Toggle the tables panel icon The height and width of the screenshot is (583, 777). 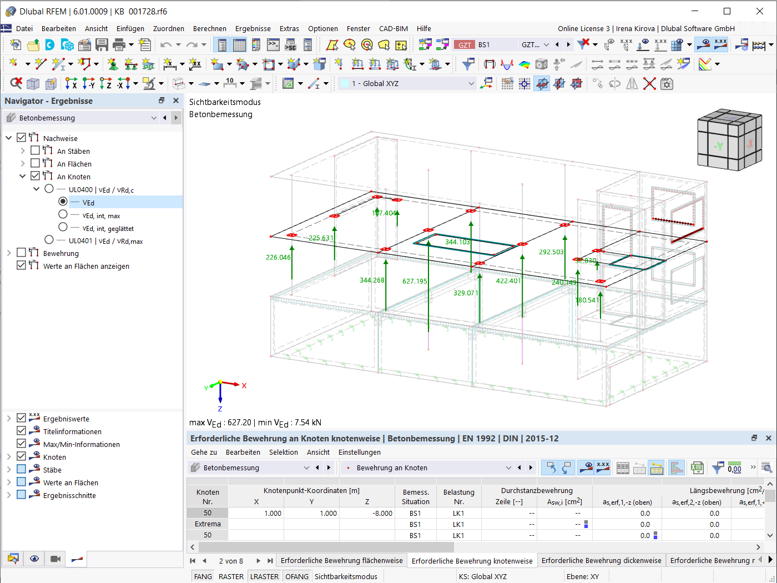[239, 45]
